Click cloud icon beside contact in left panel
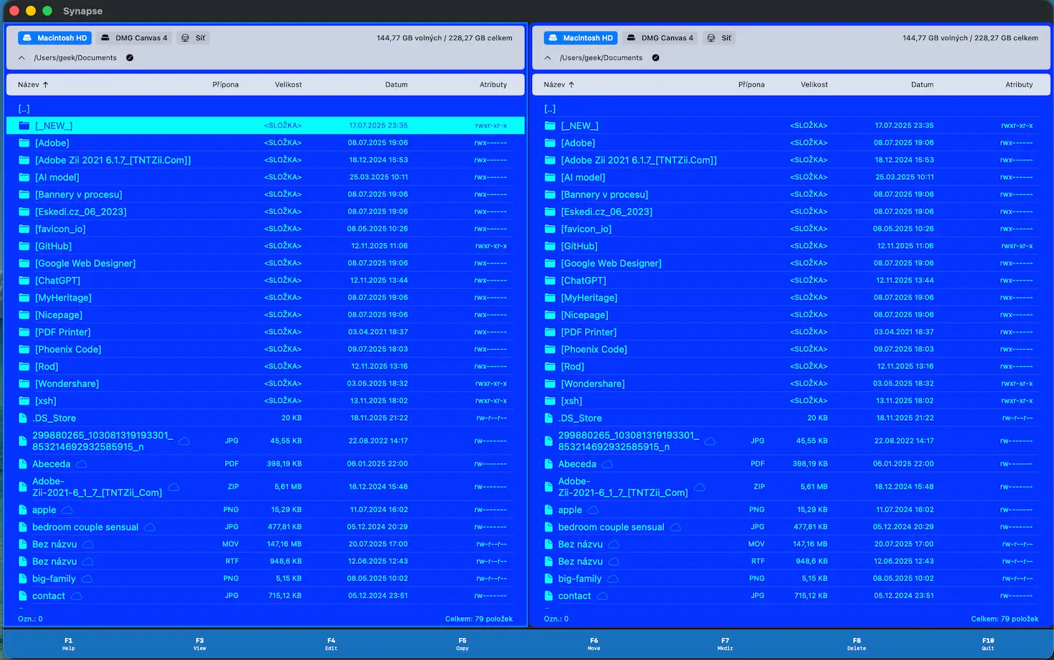The image size is (1054, 660). [x=76, y=596]
